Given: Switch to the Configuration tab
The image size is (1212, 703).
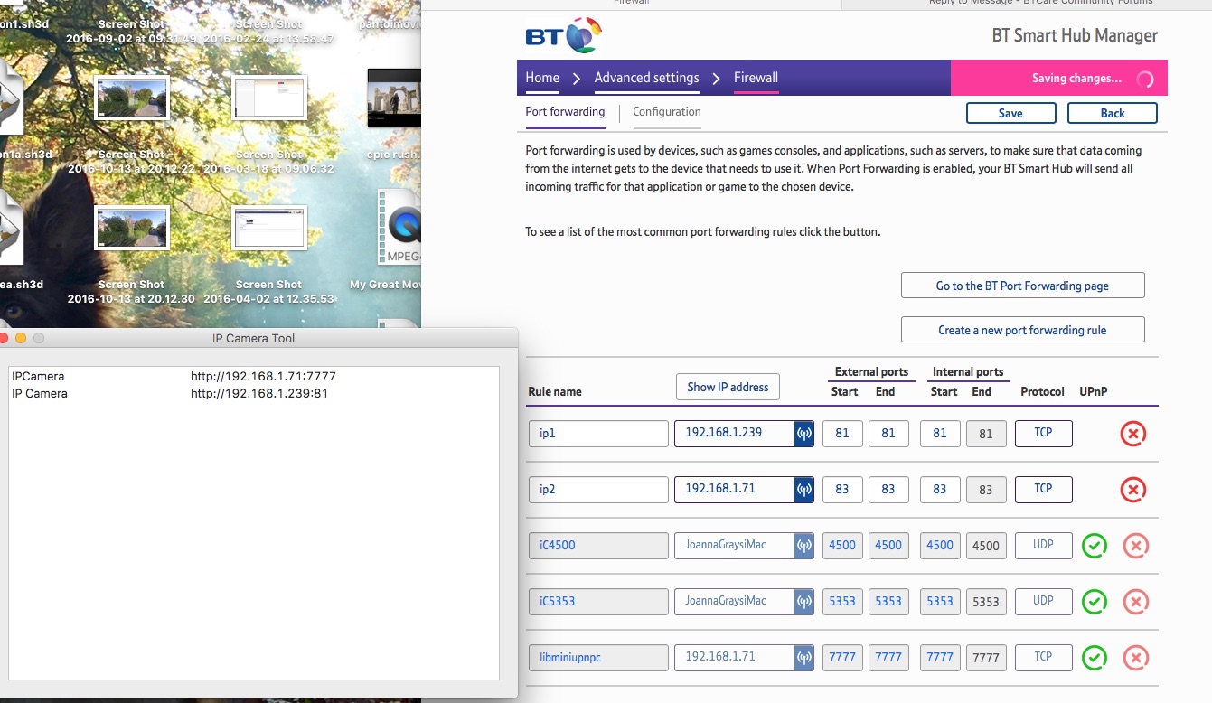Looking at the screenshot, I should coord(666,111).
